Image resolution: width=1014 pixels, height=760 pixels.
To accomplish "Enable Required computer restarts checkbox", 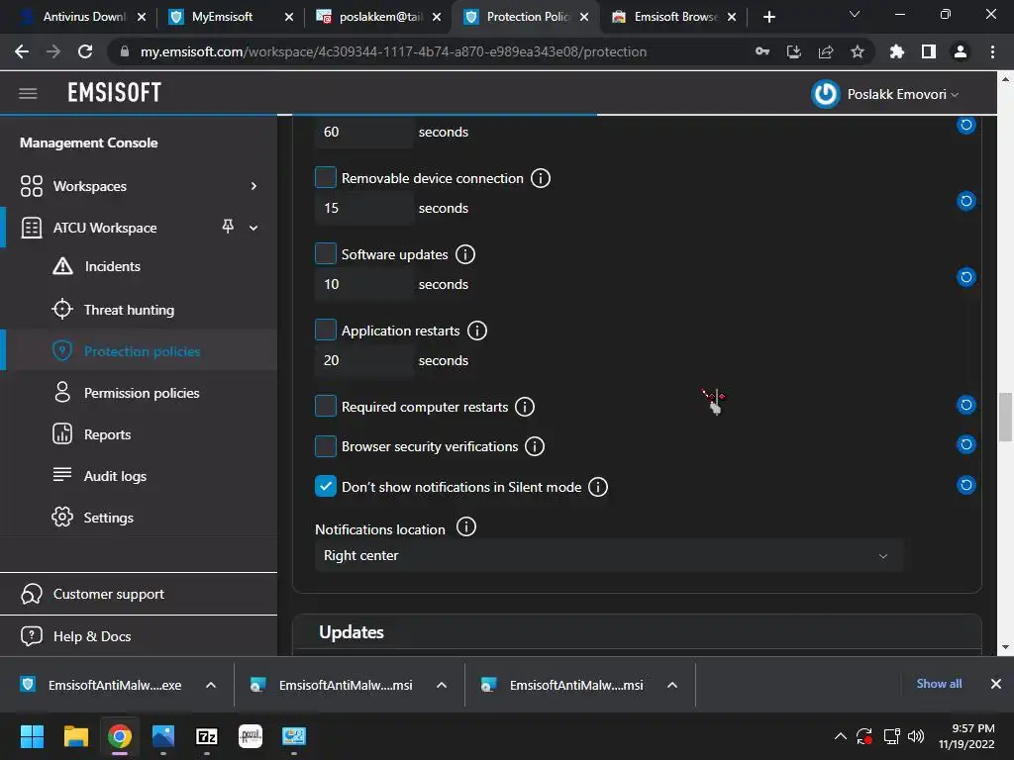I will (x=325, y=407).
